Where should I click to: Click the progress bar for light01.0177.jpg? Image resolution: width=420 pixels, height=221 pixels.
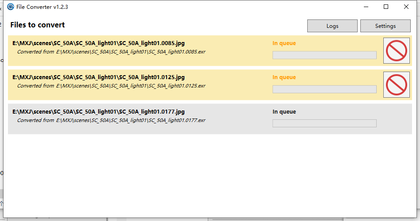point(325,123)
